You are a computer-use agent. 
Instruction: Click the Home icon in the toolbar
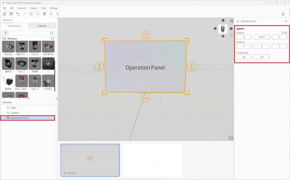pos(4,14)
